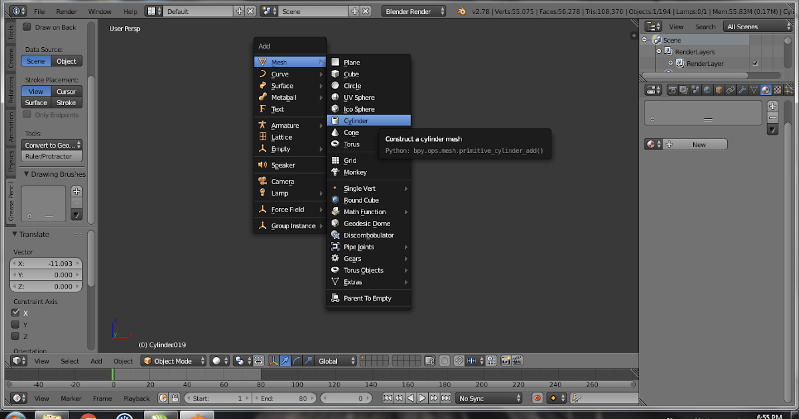This screenshot has width=799, height=419.
Task: Click the Ruler/Protractor button
Action: click(52, 156)
